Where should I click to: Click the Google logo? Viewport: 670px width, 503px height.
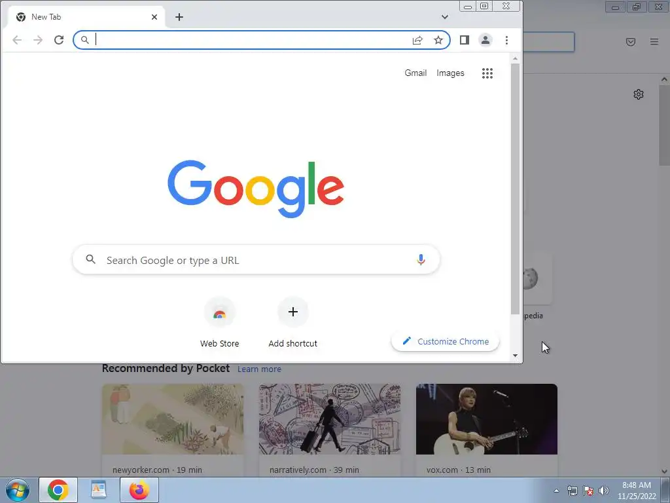256,189
